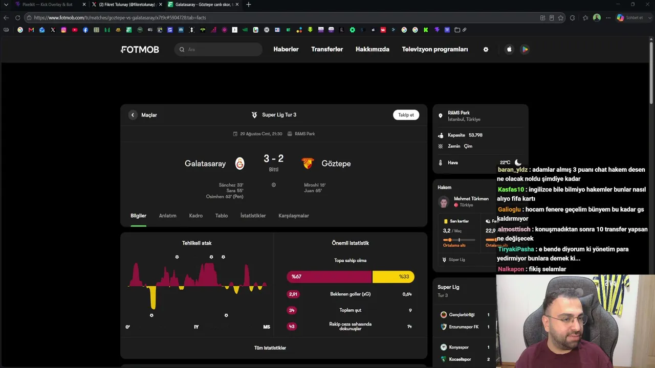Click the Osimhen 63' (Pen) goal entry
655x368 pixels.
coord(225,197)
